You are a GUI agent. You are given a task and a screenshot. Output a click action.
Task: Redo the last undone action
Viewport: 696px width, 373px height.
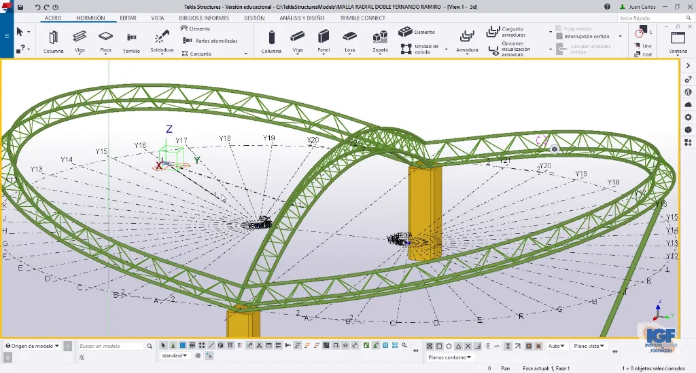click(46, 7)
